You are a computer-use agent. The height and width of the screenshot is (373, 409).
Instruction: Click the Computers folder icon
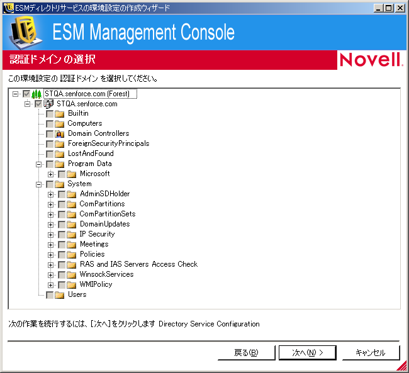point(60,124)
